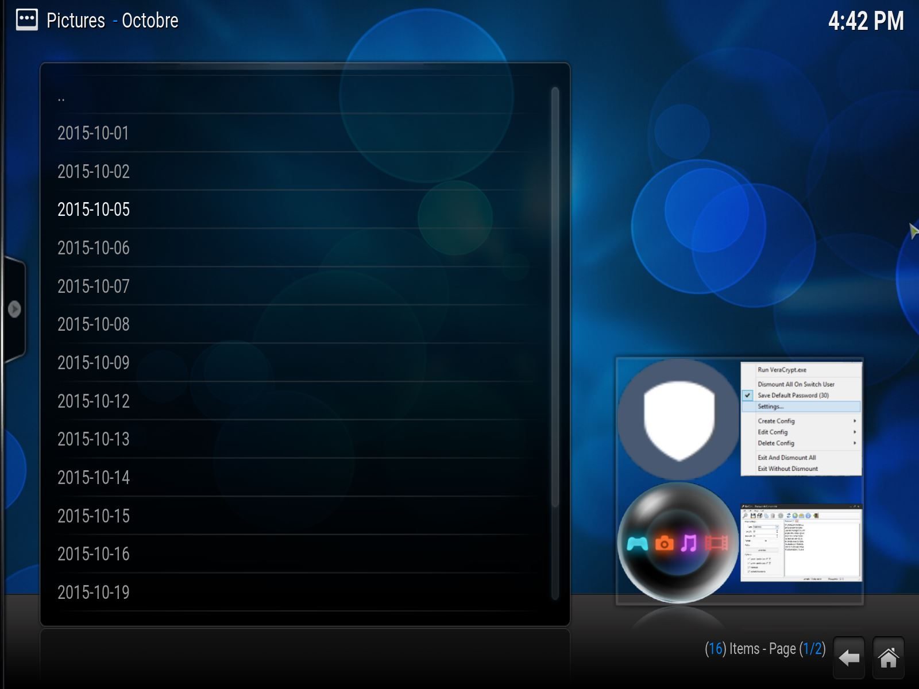Click the purple music note icon
The height and width of the screenshot is (689, 919).
689,543
